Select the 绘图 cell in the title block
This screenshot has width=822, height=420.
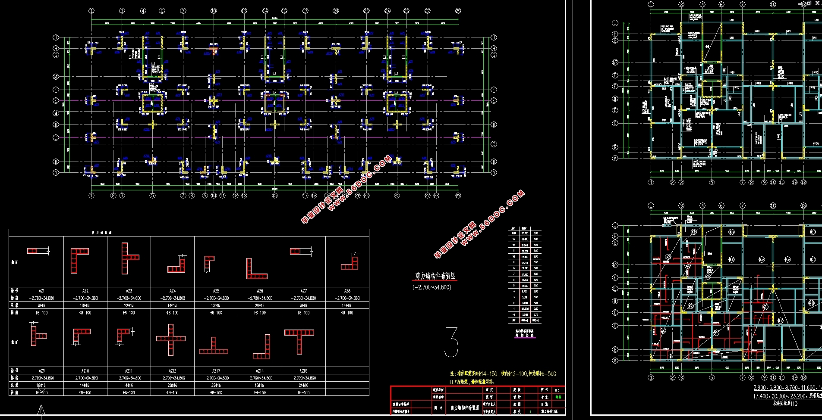click(517, 404)
